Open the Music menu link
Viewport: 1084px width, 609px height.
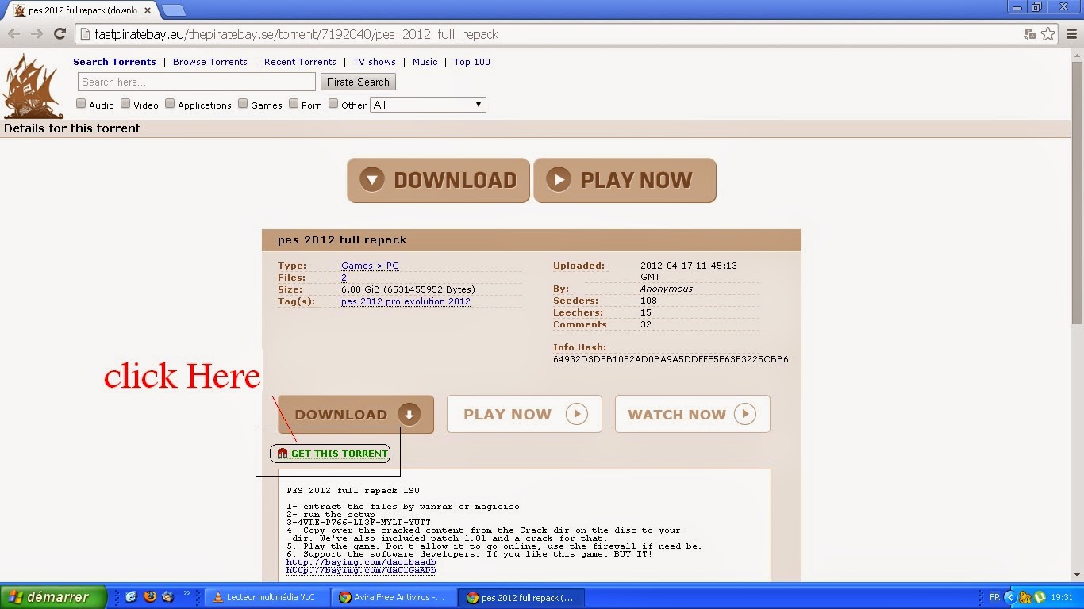pyautogui.click(x=425, y=62)
